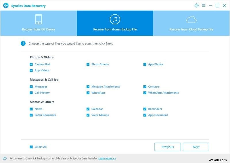Uncheck the Calendar checkbox
Screen dimensions: 230x163
[88, 109]
